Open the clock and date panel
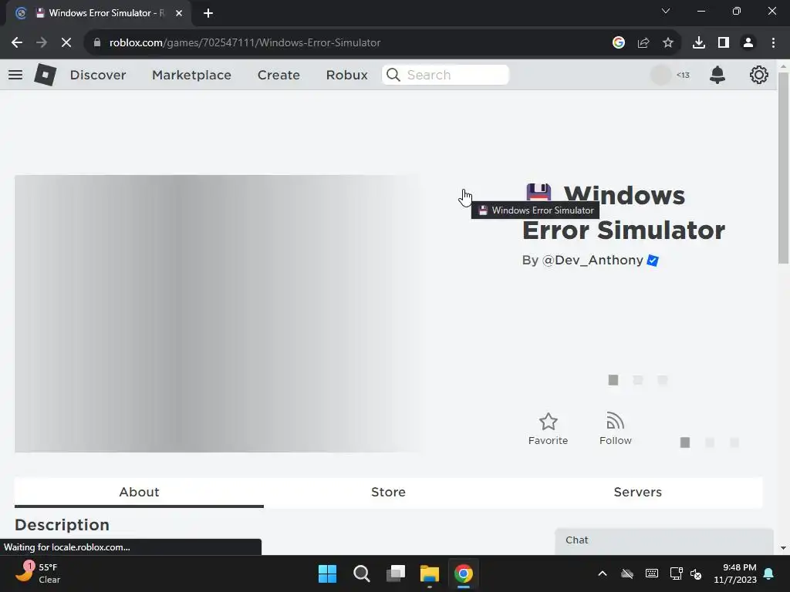This screenshot has width=790, height=592. click(735, 573)
